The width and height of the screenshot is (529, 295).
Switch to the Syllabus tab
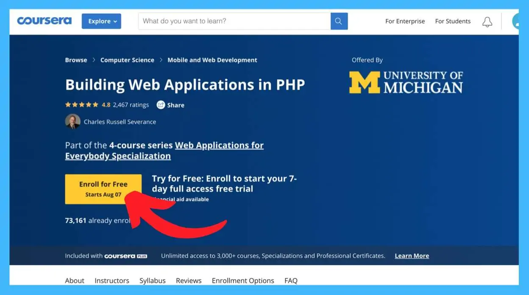tap(153, 281)
